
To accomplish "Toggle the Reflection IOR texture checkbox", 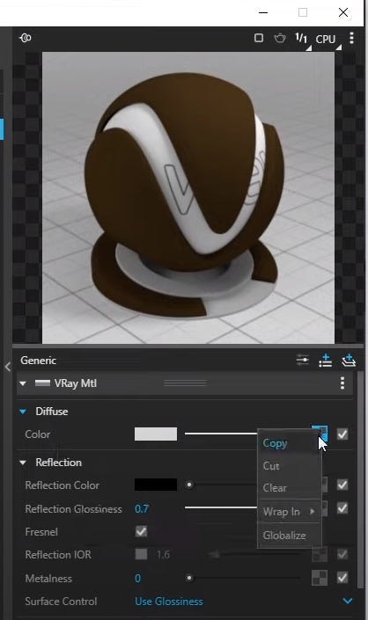I will click(x=342, y=554).
